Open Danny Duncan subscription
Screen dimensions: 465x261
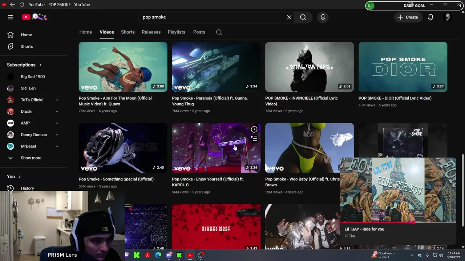[33, 134]
